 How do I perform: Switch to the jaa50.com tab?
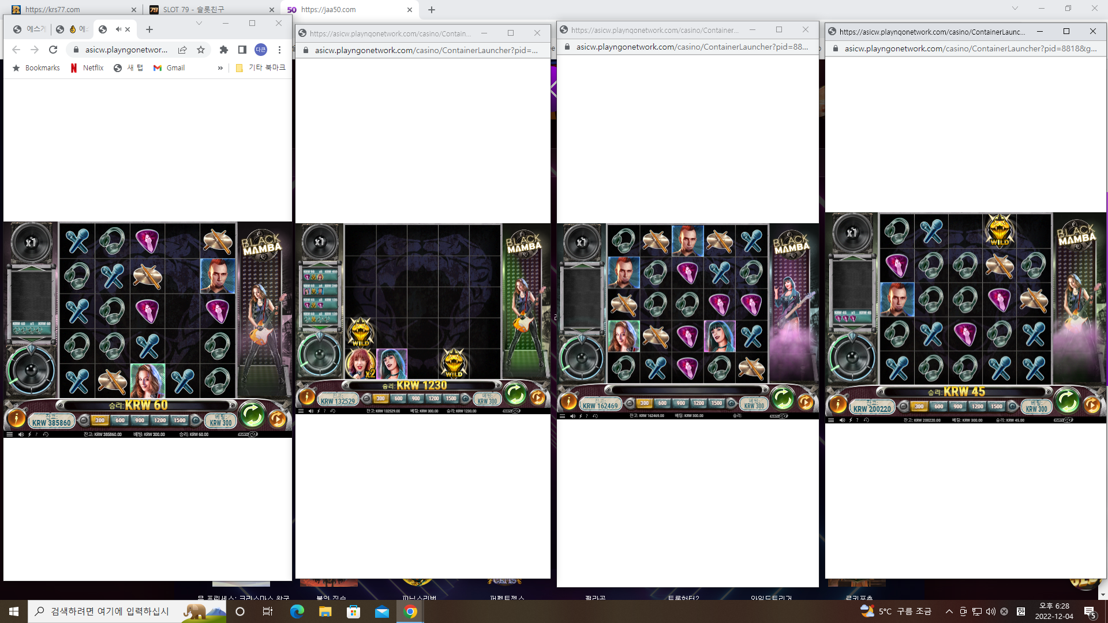tap(350, 9)
